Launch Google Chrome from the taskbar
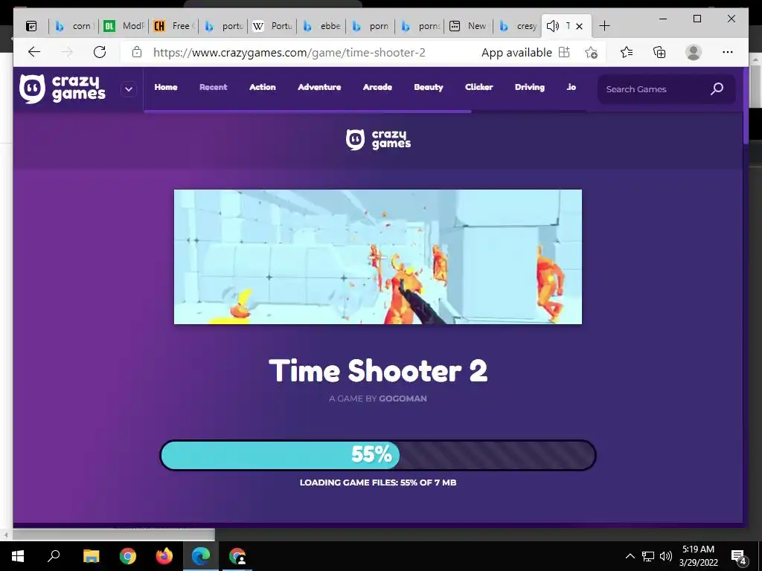The height and width of the screenshot is (571, 762). [128, 556]
